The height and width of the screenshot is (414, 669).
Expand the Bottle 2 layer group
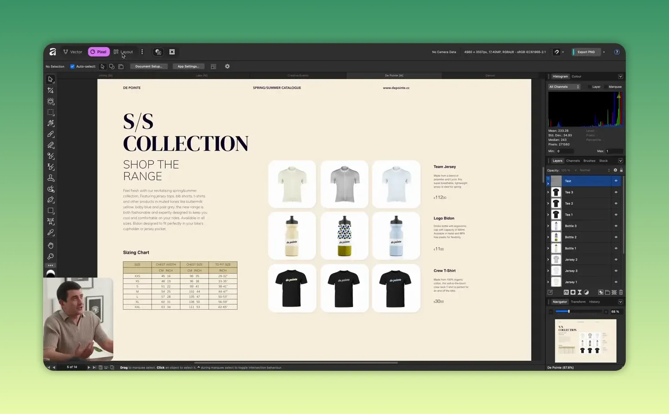(x=548, y=237)
